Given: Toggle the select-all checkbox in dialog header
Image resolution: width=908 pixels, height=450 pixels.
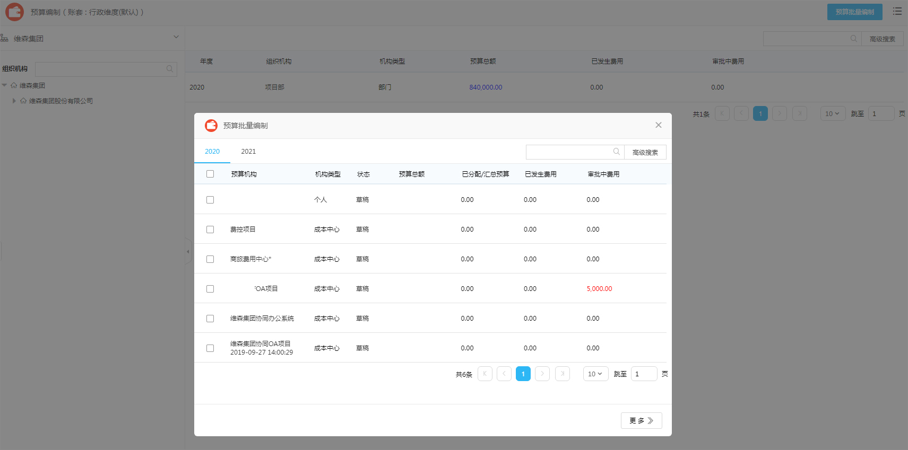Looking at the screenshot, I should (x=210, y=174).
